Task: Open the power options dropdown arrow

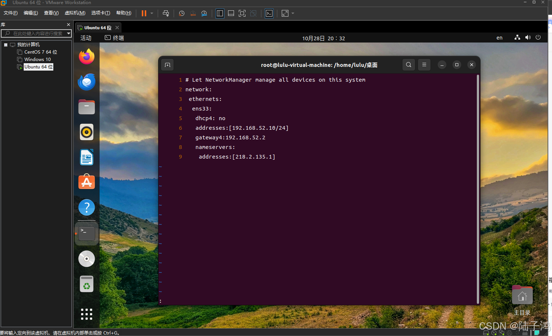Action: [x=151, y=13]
